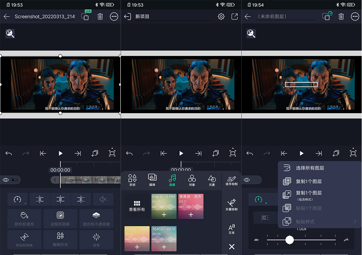
Task: Switch to the 元素 elements tab
Action: [212, 180]
